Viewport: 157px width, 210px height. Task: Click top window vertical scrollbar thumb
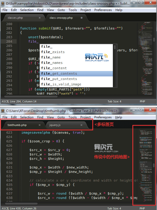click(154, 40)
